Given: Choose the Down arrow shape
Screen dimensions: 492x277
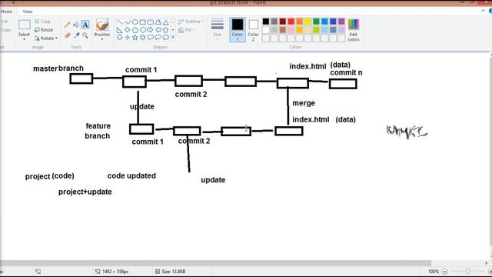Looking at the screenshot, I should 120,38.
